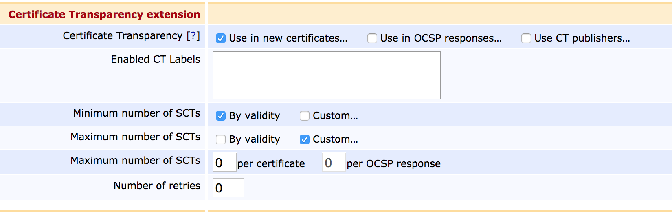Screen dimensions: 672x212
Task: Tick the Use CT publishers checkbox
Action: click(x=526, y=38)
